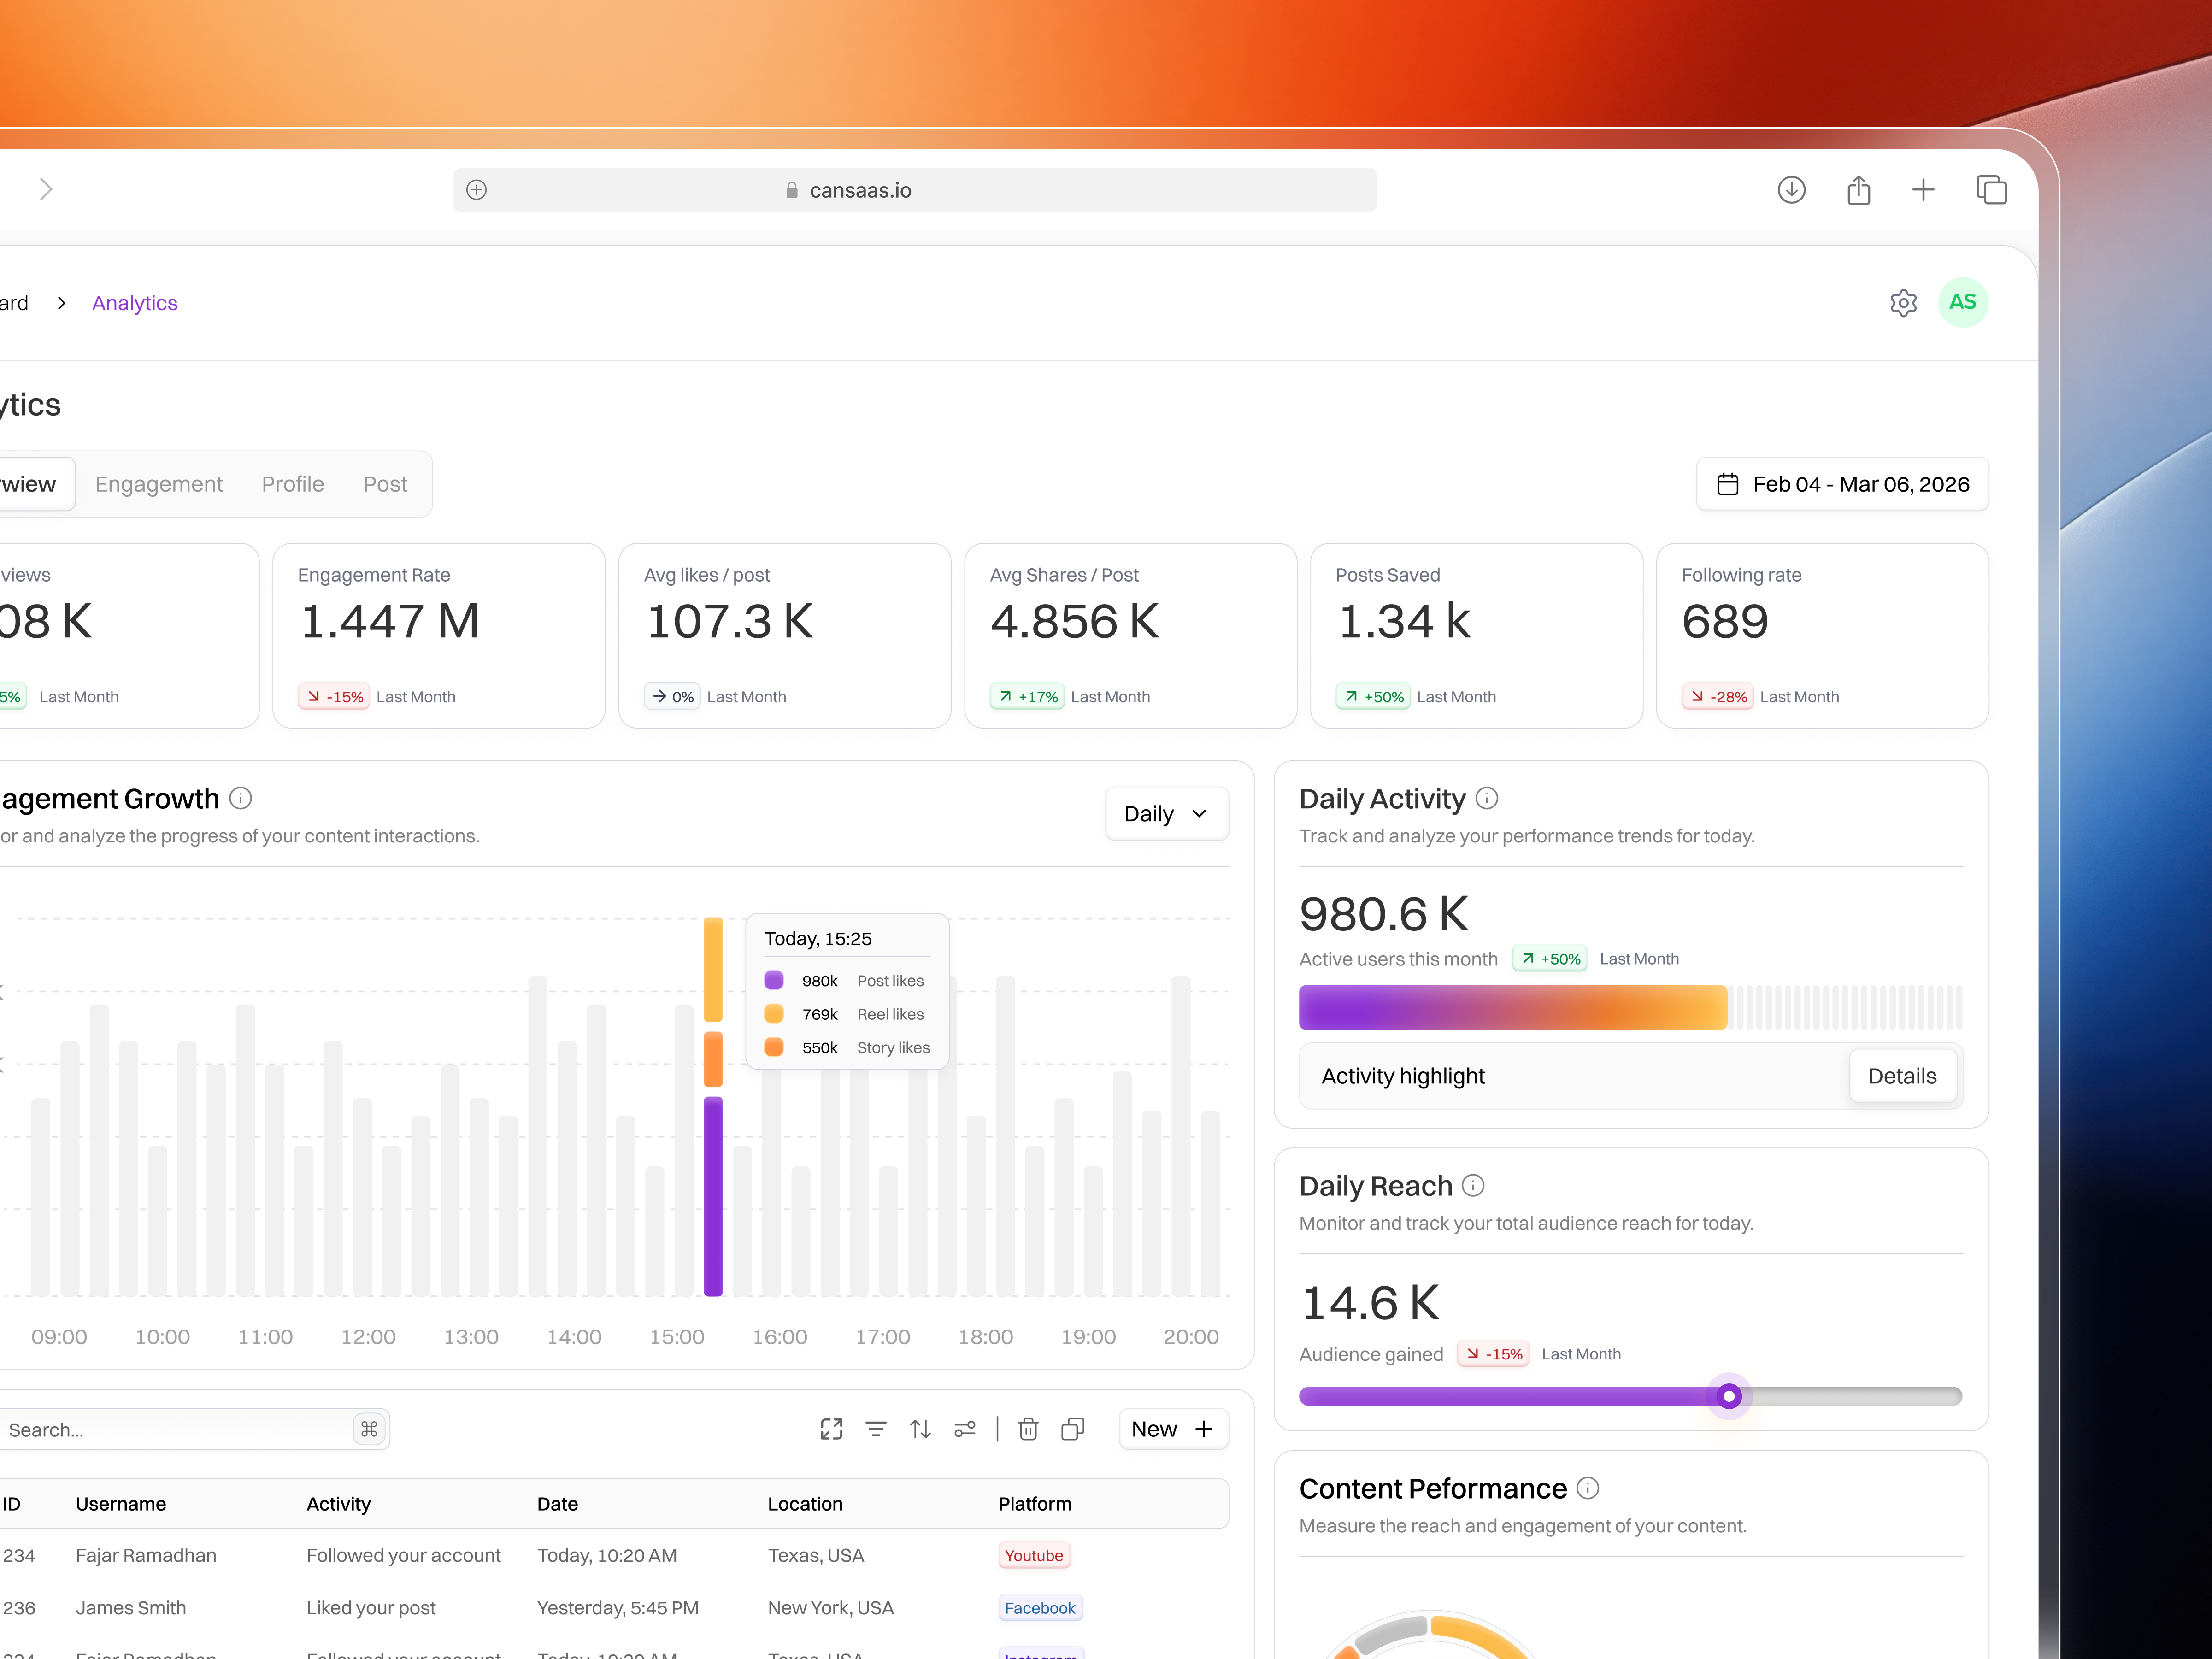Viewport: 2212px width, 1659px height.
Task: Click the AS profile avatar
Action: 1962,302
